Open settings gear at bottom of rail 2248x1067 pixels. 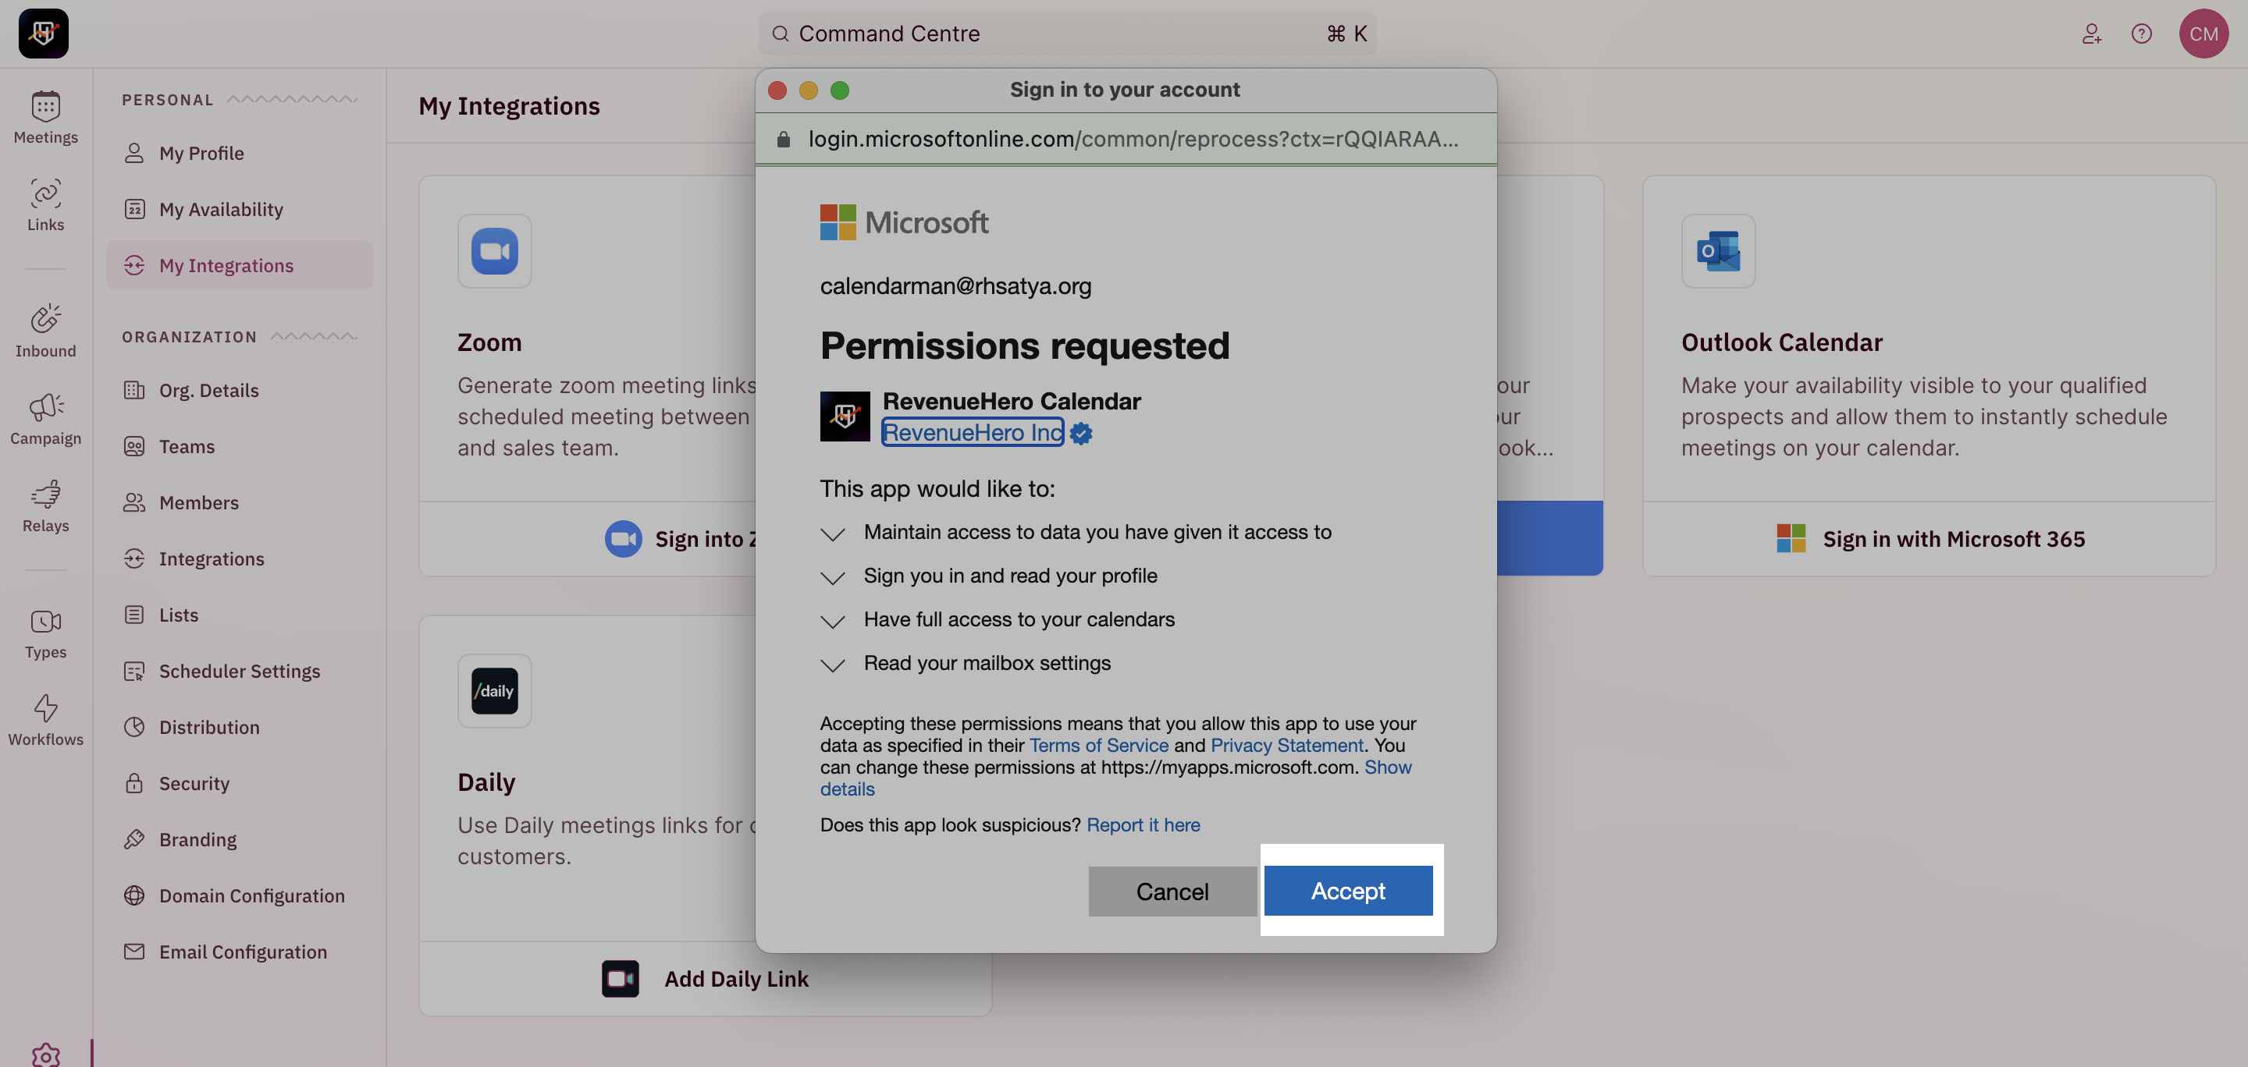[x=45, y=1055]
